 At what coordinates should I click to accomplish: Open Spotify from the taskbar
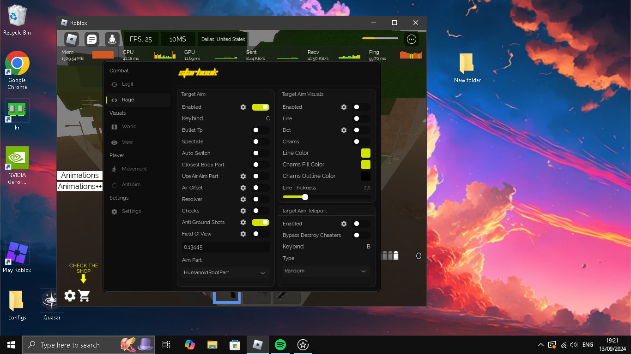click(x=280, y=345)
